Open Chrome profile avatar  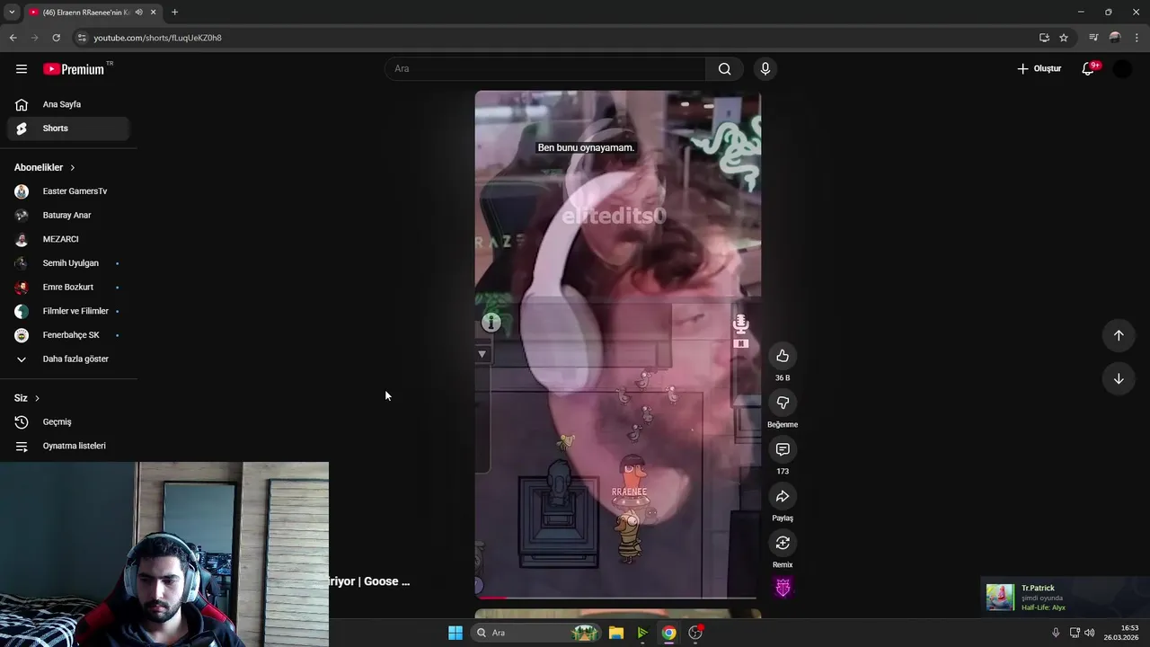point(1115,38)
